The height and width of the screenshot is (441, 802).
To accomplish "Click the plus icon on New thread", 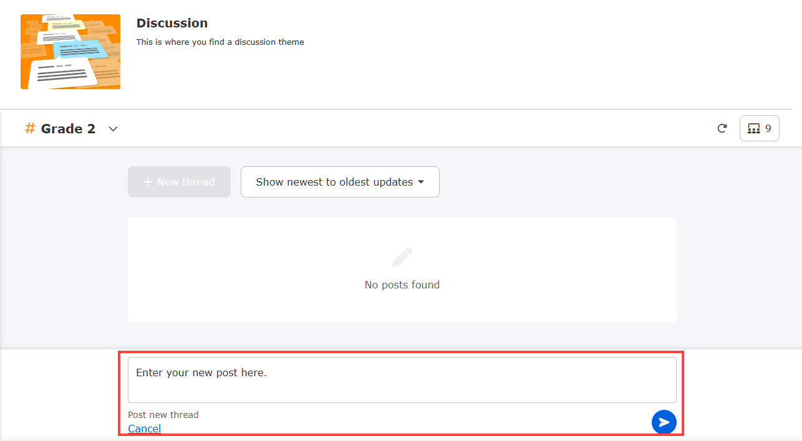I will pyautogui.click(x=148, y=182).
